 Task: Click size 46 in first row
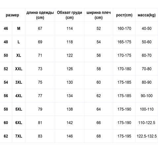pos(6,29)
